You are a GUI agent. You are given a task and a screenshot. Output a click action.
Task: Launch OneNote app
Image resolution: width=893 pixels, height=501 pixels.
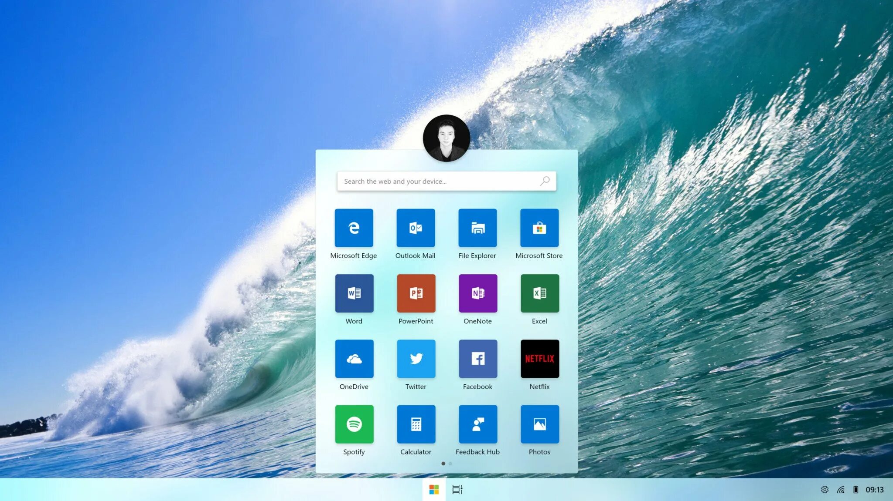[478, 293]
